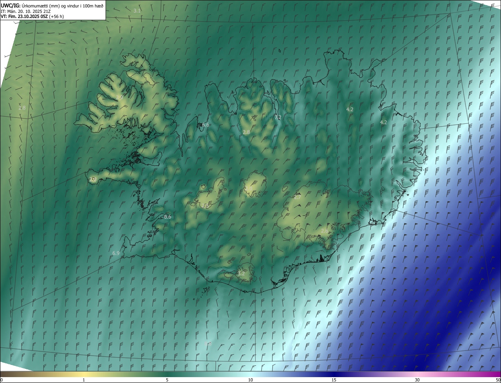The height and width of the screenshot is (383, 501).
Task: Click the '5' tick on the color scale
Action: [x=167, y=380]
